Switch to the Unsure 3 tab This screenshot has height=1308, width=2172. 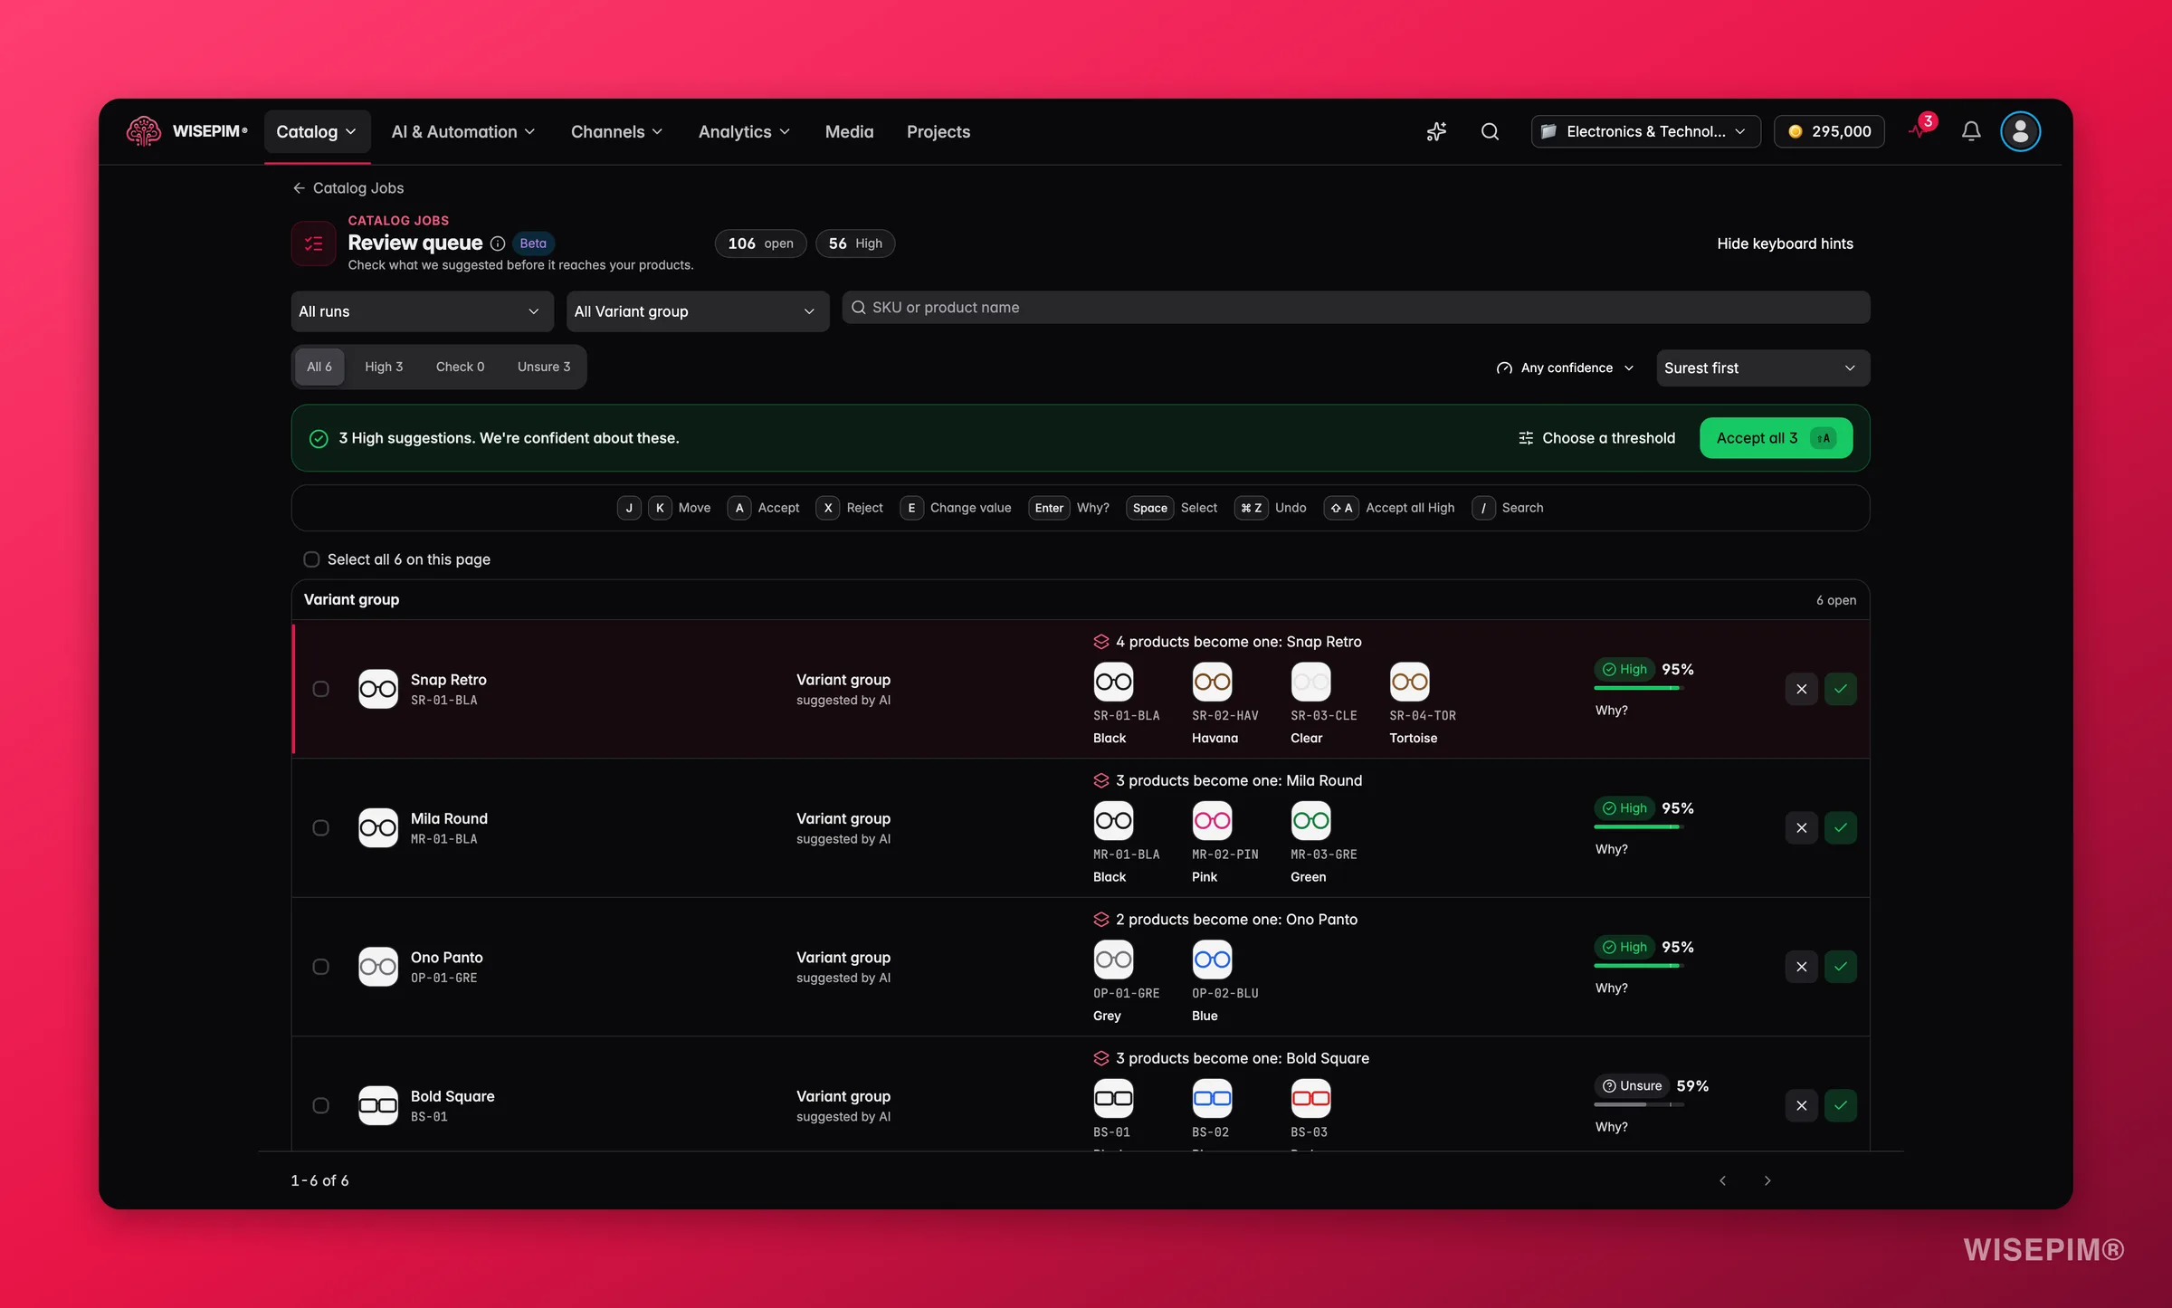pos(544,367)
